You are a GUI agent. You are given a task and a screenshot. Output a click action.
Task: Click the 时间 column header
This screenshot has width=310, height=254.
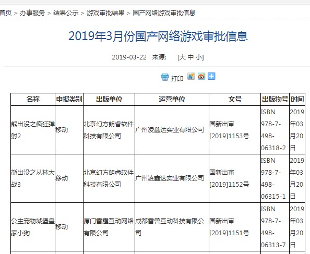[x=297, y=99]
